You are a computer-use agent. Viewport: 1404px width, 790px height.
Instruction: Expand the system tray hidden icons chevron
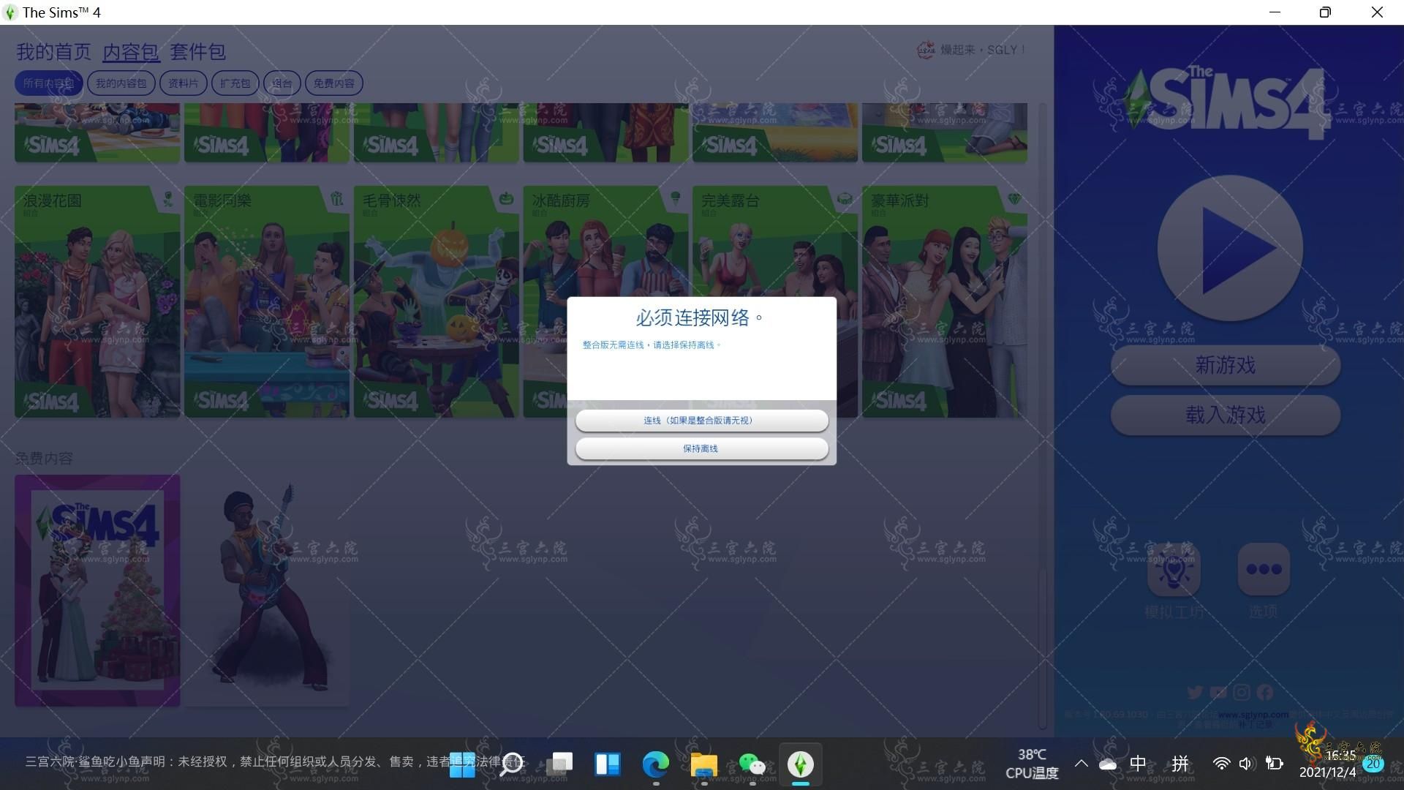[x=1082, y=764]
